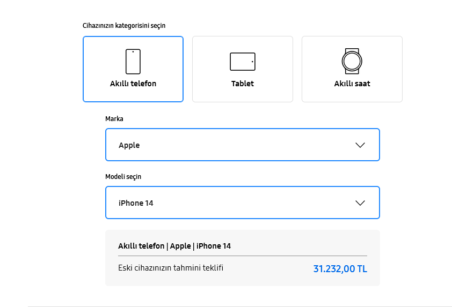This screenshot has width=452, height=307.
Task: Click the smartphone icon
Action: coord(133,62)
